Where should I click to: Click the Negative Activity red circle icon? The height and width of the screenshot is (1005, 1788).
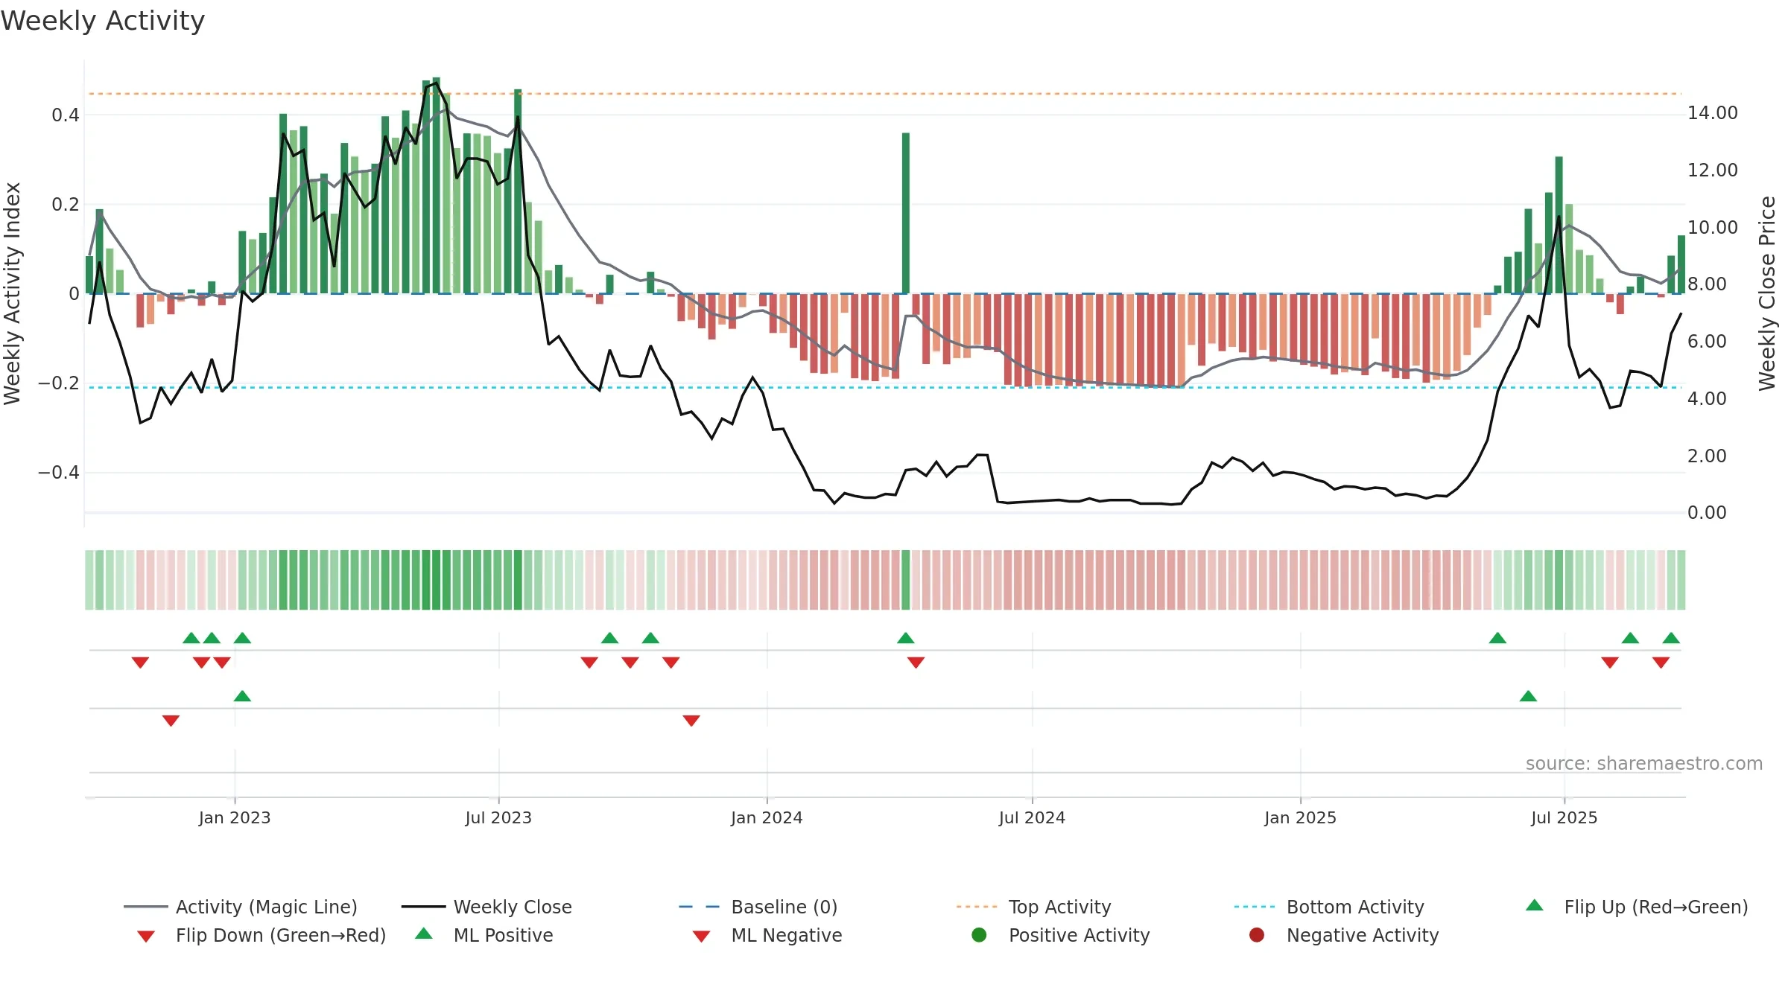[x=1257, y=935]
